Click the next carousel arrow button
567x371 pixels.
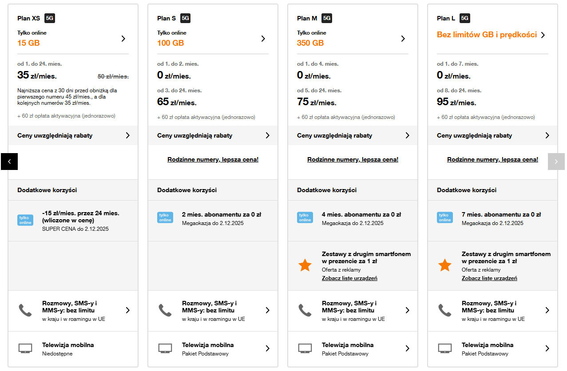tap(556, 162)
